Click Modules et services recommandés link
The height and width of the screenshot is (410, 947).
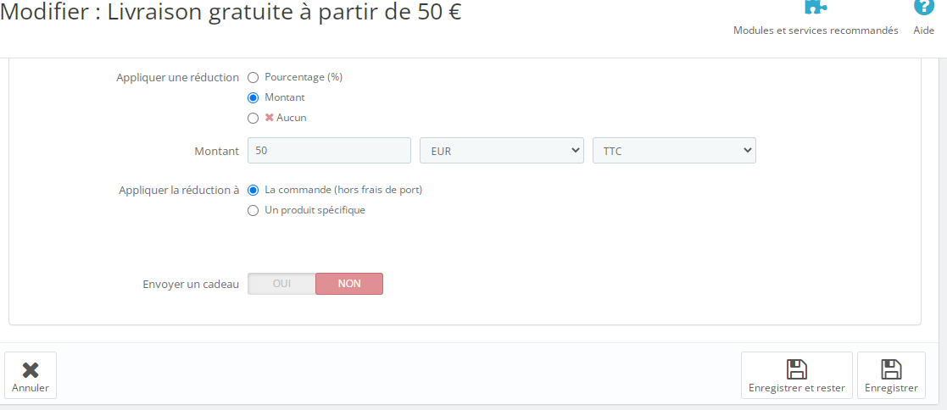pyautogui.click(x=816, y=30)
